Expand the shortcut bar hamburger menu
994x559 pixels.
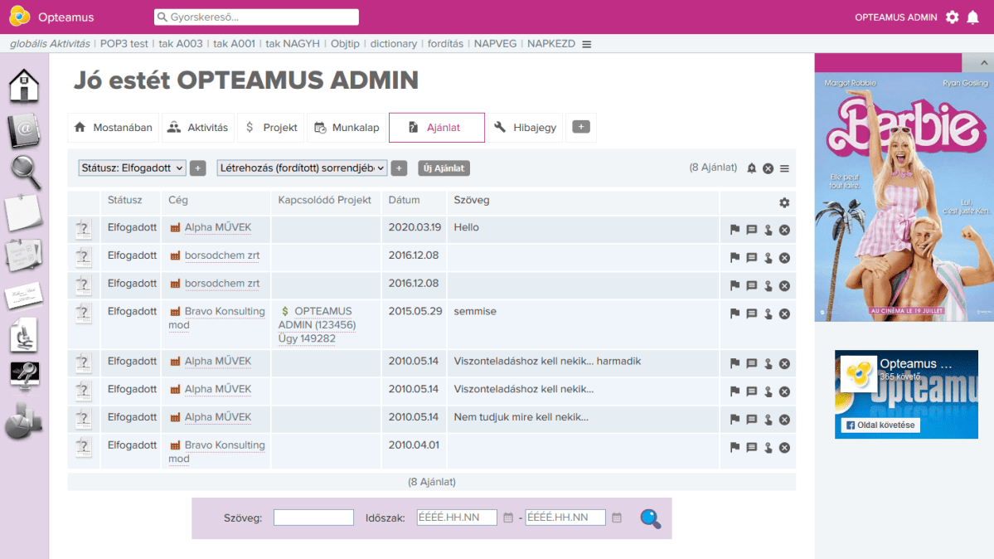[587, 44]
